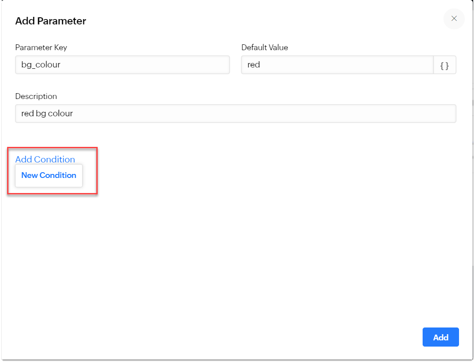Focus the Parameter Key input field
The height and width of the screenshot is (363, 475).
point(122,65)
